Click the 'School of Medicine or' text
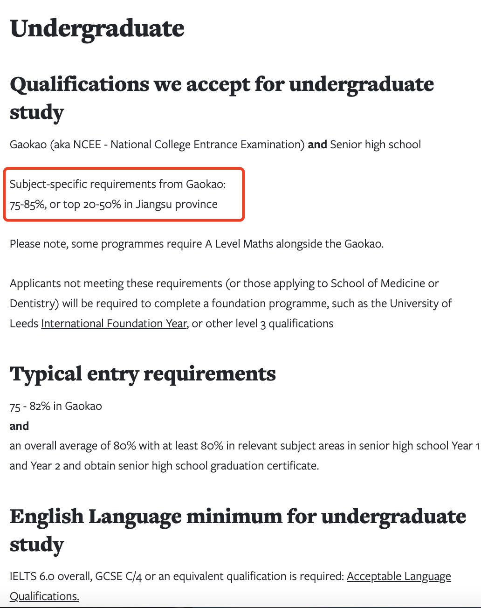This screenshot has width=481, height=608. pyautogui.click(x=385, y=283)
